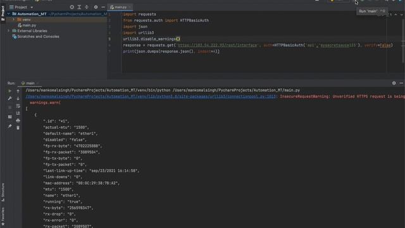405x228 pixels.
Task: Click the warnings.warn( output line
Action: click(45, 103)
